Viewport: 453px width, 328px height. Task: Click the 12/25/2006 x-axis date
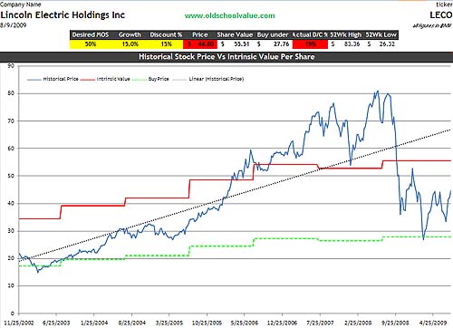click(x=282, y=323)
